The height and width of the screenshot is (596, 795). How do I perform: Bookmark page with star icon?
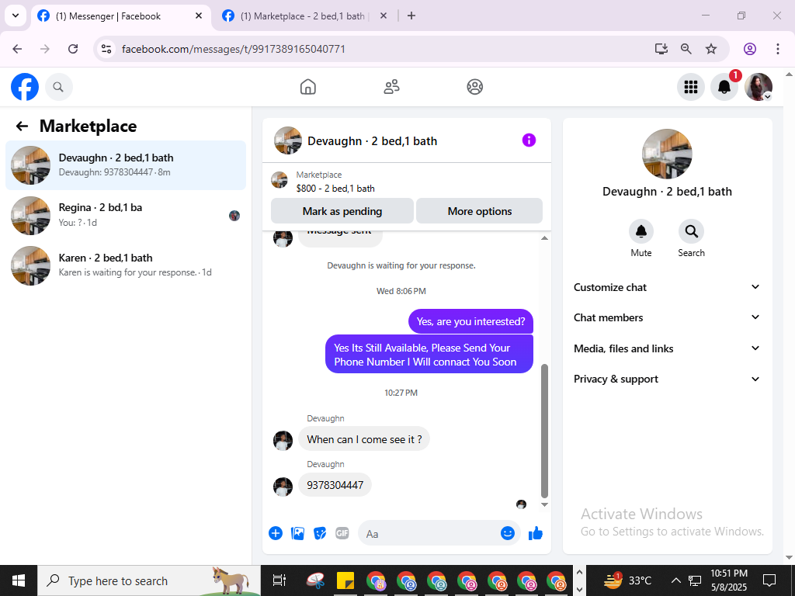tap(711, 49)
